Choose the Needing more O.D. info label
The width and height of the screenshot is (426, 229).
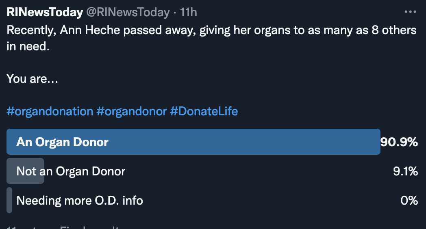[80, 200]
